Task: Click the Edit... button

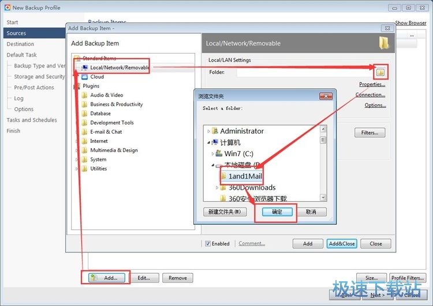Action: [144, 278]
